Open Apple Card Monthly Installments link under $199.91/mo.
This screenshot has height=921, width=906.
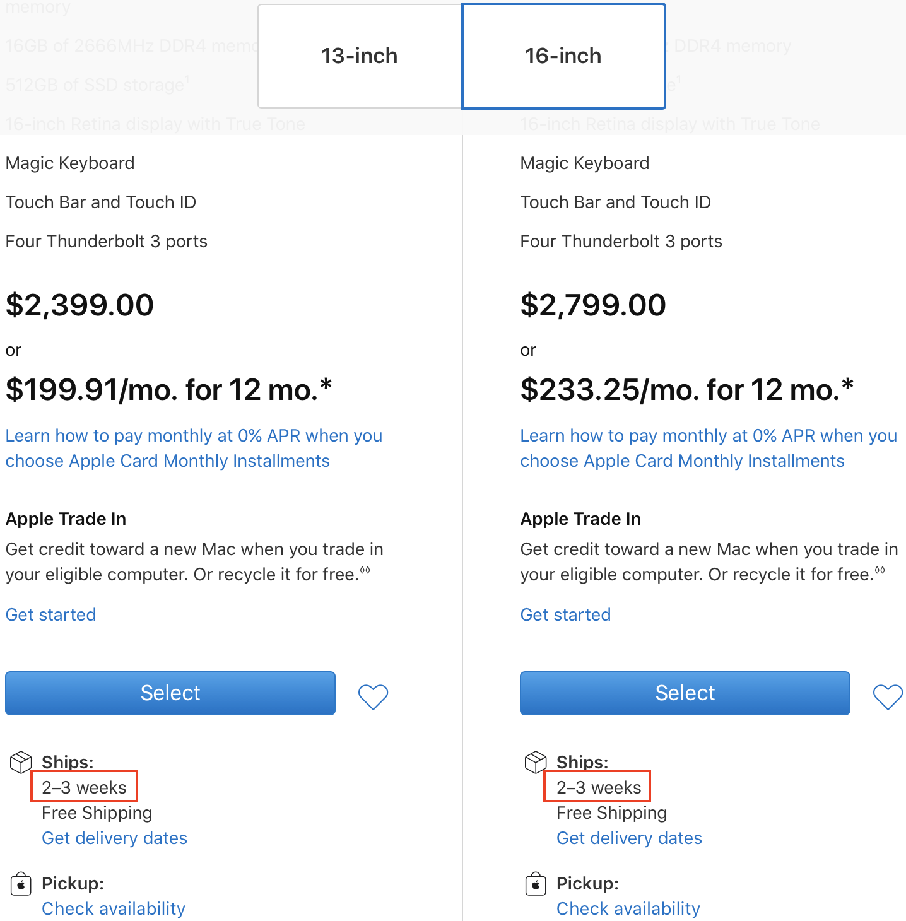point(194,449)
